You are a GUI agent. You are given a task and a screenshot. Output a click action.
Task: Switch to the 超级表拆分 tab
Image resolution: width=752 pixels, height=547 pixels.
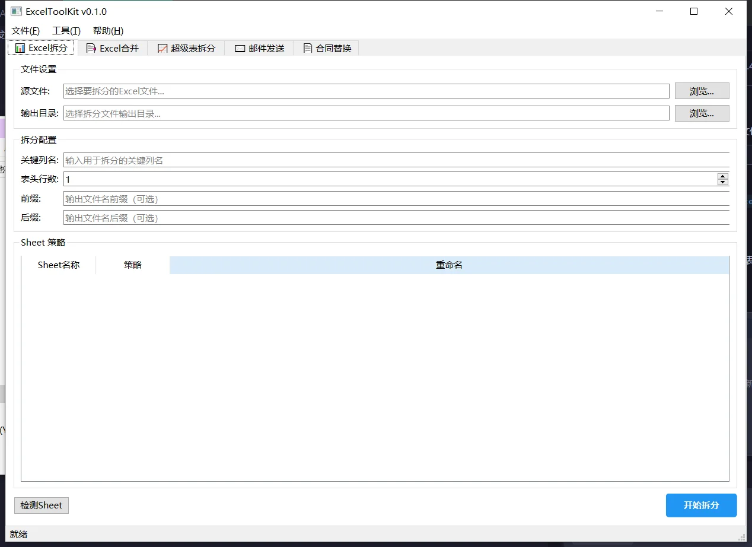click(x=186, y=49)
